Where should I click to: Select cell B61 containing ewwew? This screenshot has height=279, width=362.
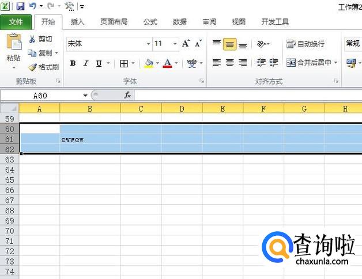tap(90, 139)
